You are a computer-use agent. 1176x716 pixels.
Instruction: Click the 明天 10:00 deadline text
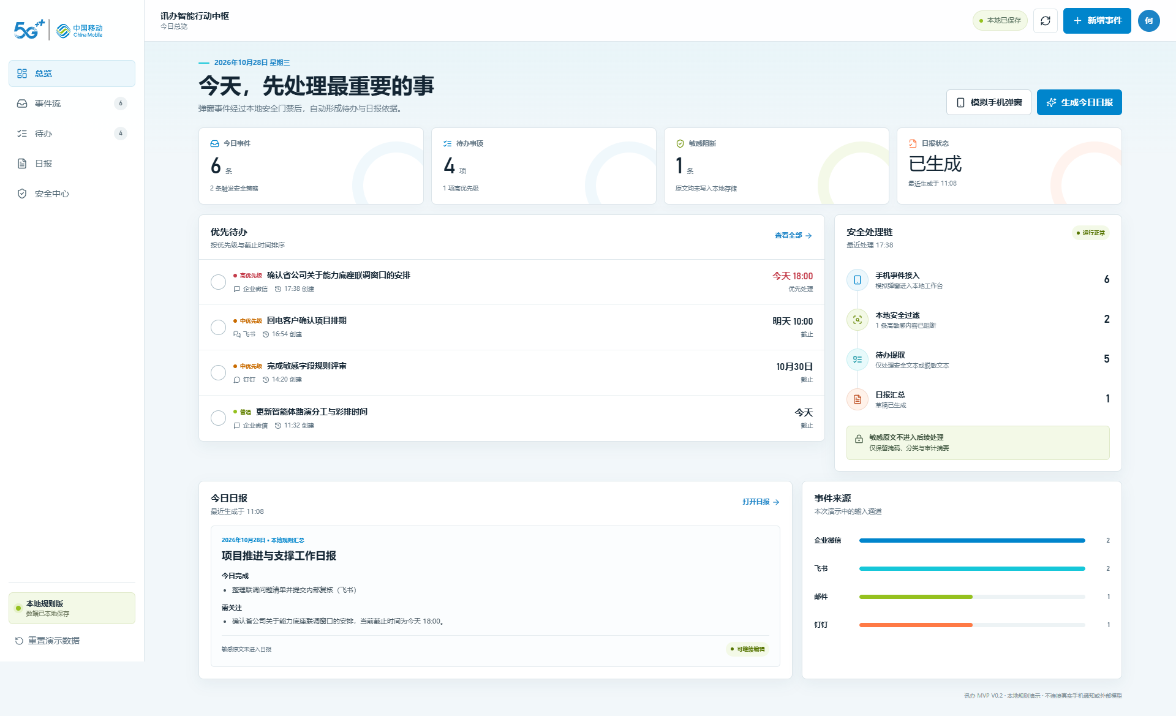tap(793, 322)
